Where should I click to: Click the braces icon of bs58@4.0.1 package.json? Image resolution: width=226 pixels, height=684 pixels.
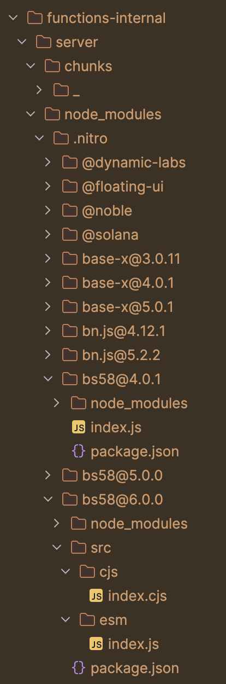[79, 451]
